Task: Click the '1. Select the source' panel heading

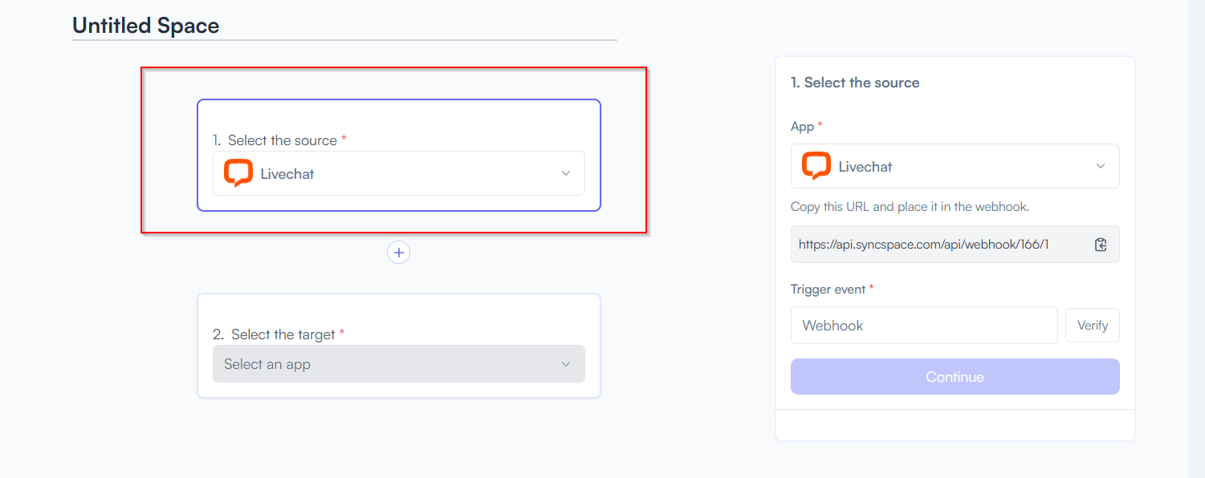Action: point(855,83)
